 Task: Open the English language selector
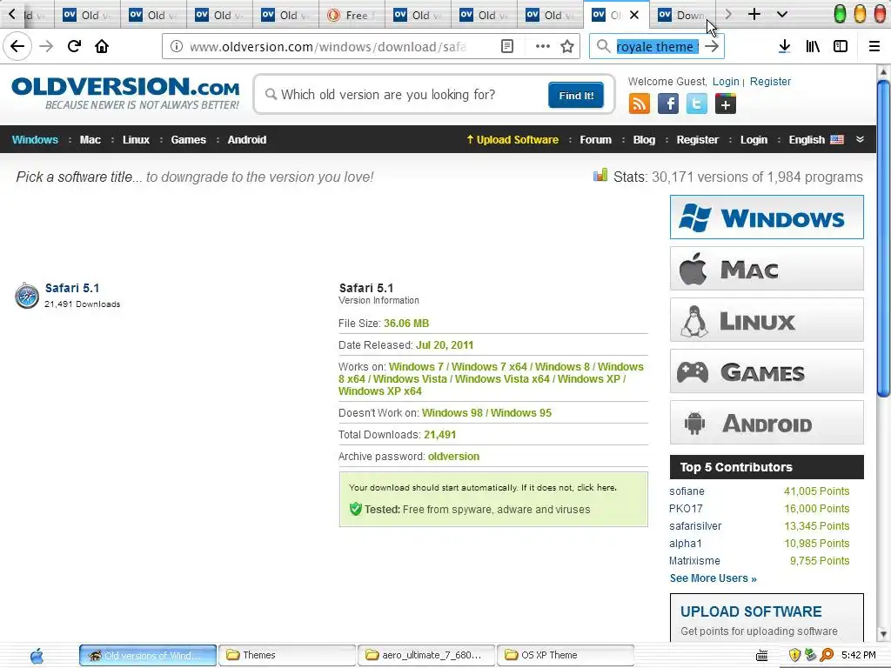tap(816, 140)
